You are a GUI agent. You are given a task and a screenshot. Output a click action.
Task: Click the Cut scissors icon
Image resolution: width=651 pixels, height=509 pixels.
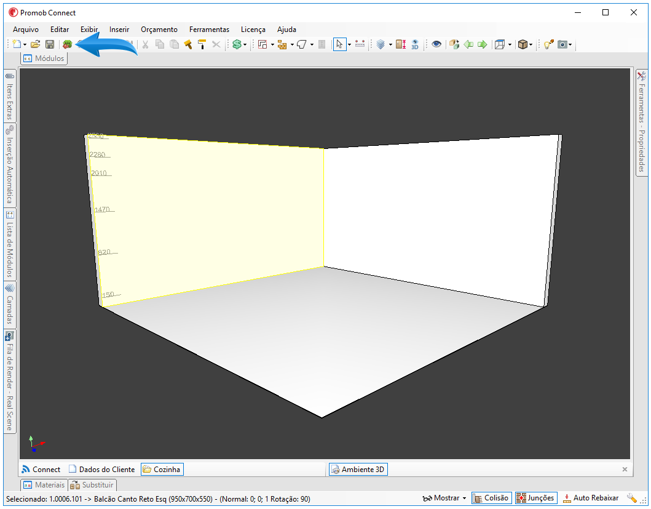(145, 44)
